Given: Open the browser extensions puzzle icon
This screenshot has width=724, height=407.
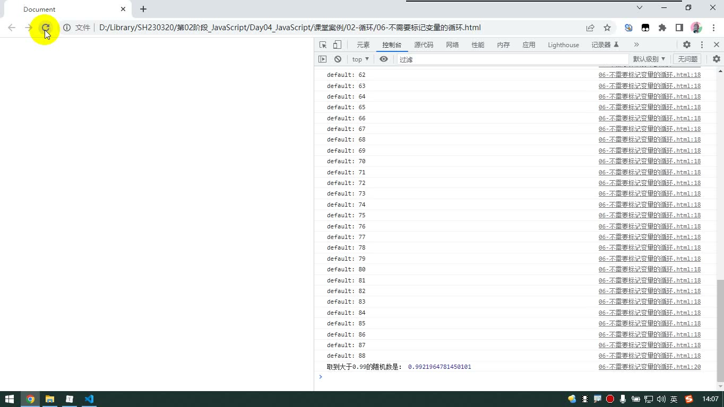Looking at the screenshot, I should tap(662, 28).
